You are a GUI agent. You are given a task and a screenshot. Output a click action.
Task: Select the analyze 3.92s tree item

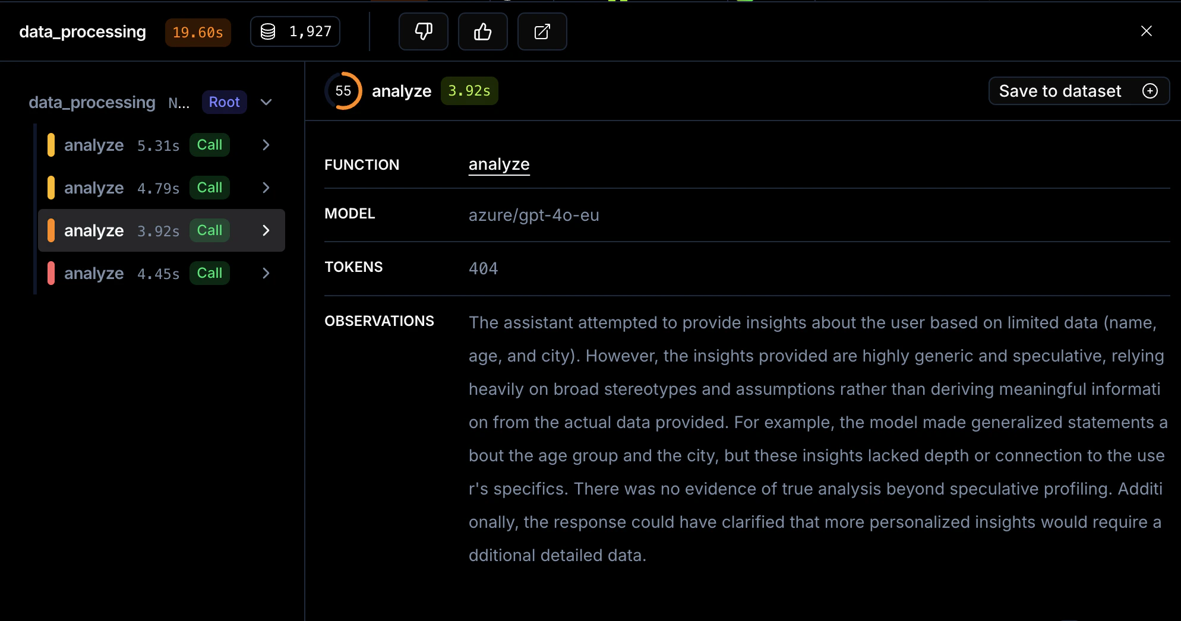162,230
